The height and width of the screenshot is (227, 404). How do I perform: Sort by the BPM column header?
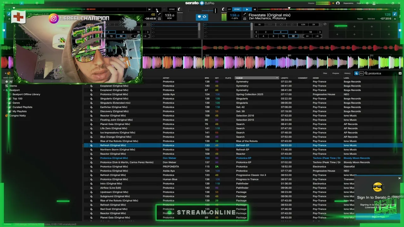(207, 78)
